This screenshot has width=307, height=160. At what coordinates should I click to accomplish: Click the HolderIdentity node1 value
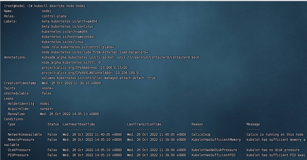[45, 104]
